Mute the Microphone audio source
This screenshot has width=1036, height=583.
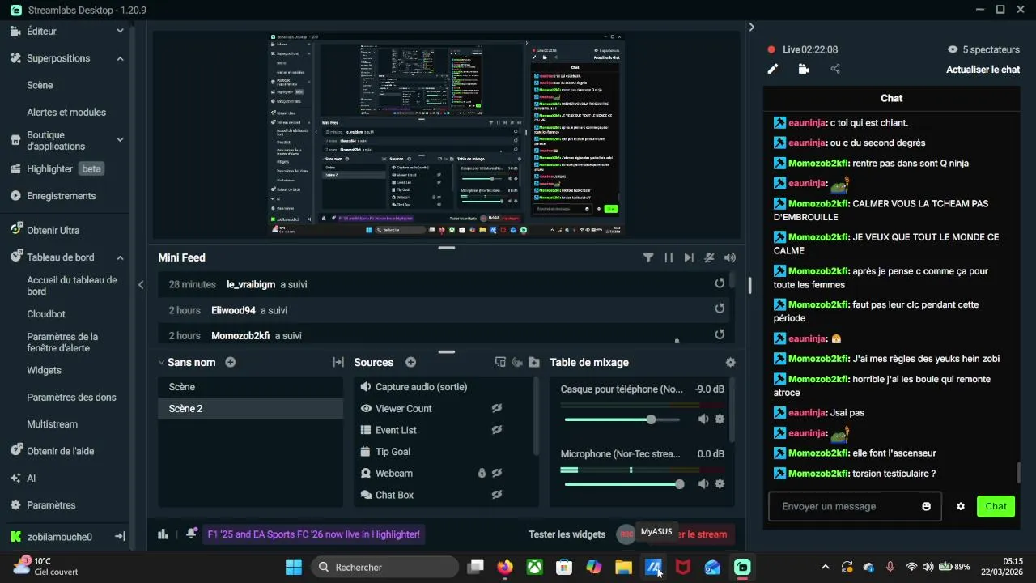pos(703,484)
